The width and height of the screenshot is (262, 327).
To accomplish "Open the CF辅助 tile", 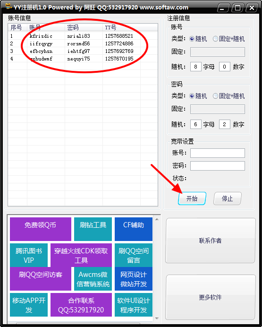I will (x=134, y=229).
